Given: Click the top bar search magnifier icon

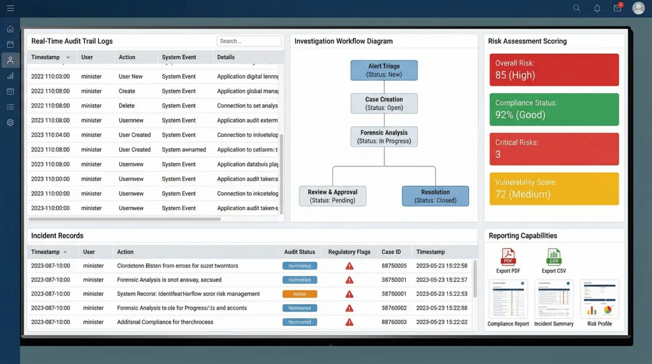Looking at the screenshot, I should click(577, 8).
